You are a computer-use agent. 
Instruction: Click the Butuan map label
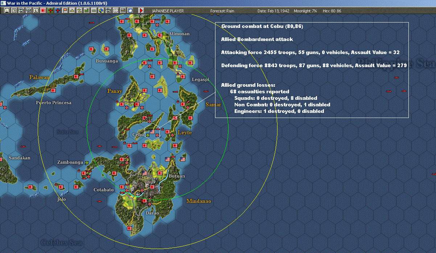pos(177,176)
